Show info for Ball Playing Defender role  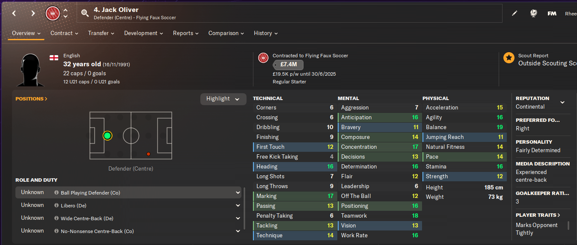[x=57, y=193]
